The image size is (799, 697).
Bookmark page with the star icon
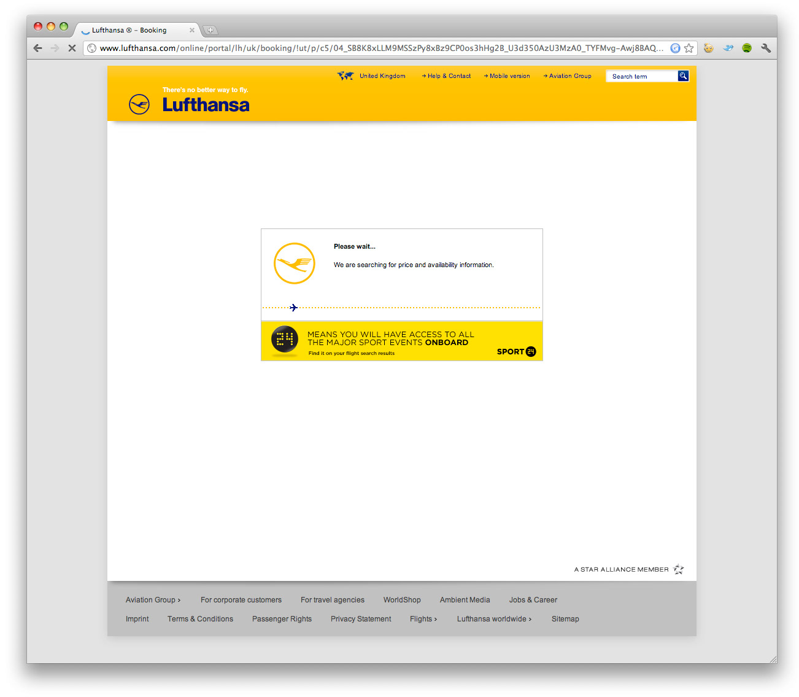pos(689,48)
